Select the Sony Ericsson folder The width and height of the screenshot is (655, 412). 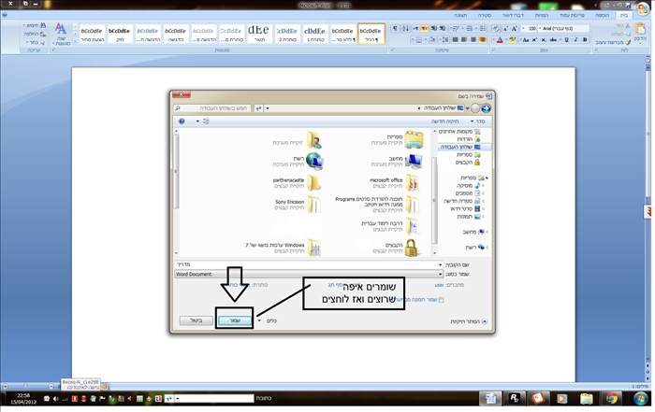pyautogui.click(x=289, y=205)
